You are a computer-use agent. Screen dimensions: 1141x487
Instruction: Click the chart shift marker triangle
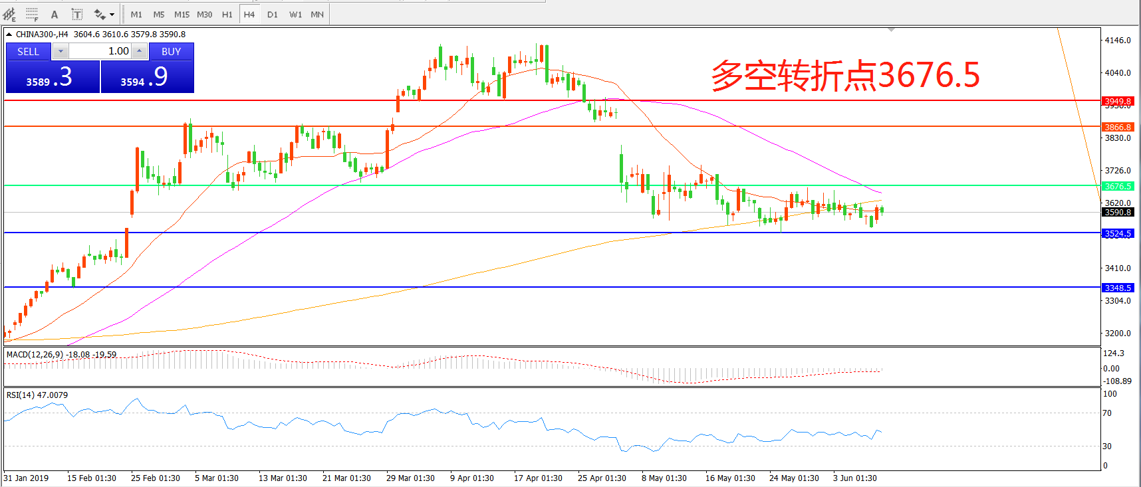point(891,30)
